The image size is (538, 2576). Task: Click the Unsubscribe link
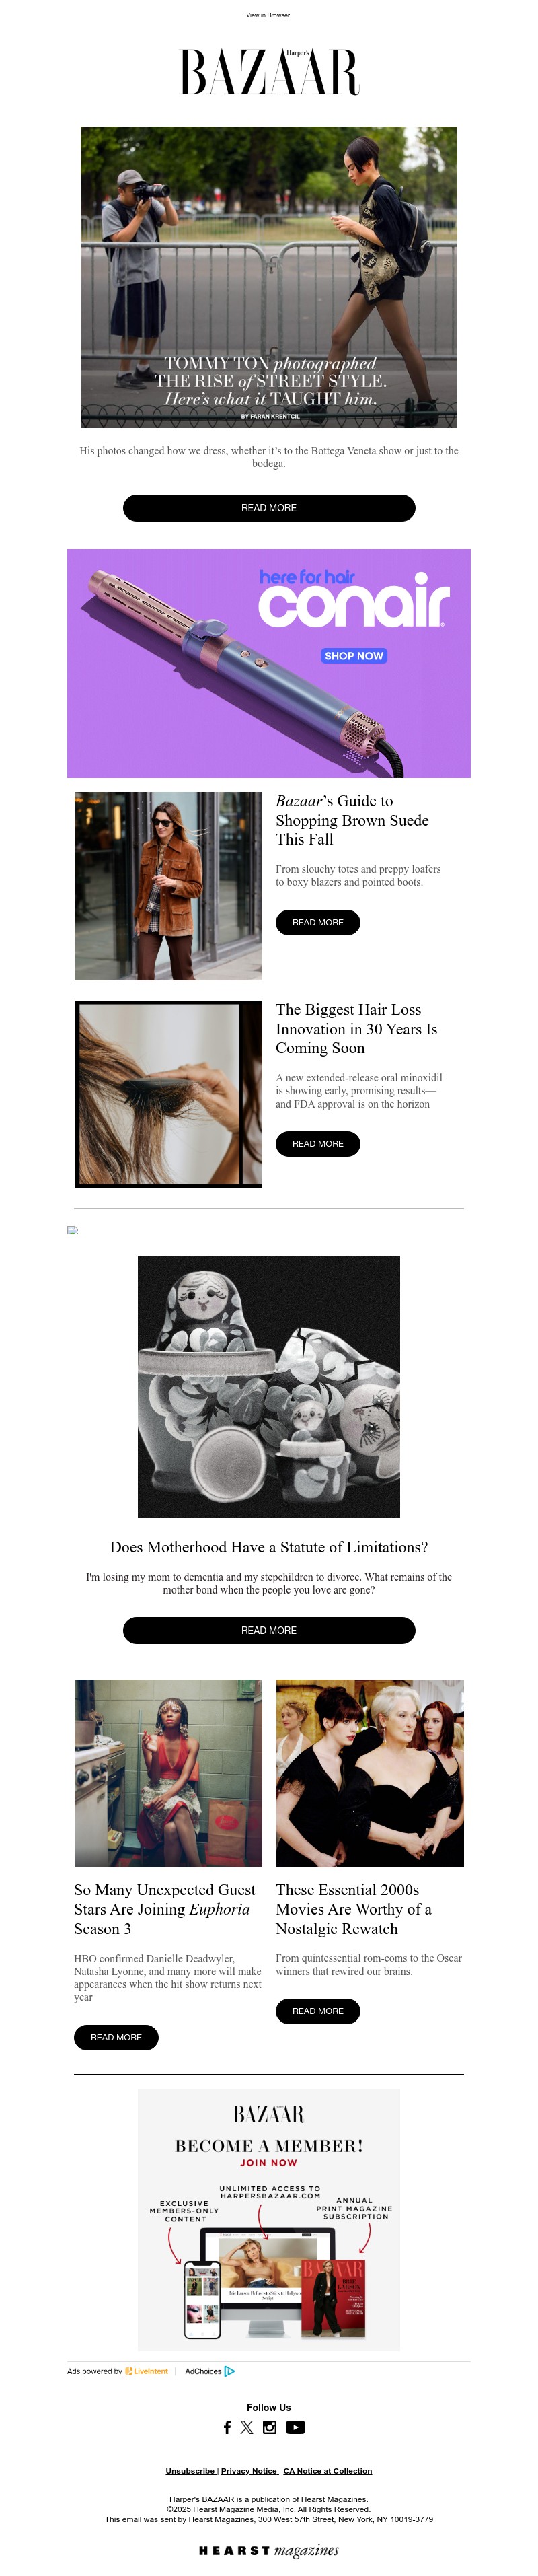tap(190, 2471)
